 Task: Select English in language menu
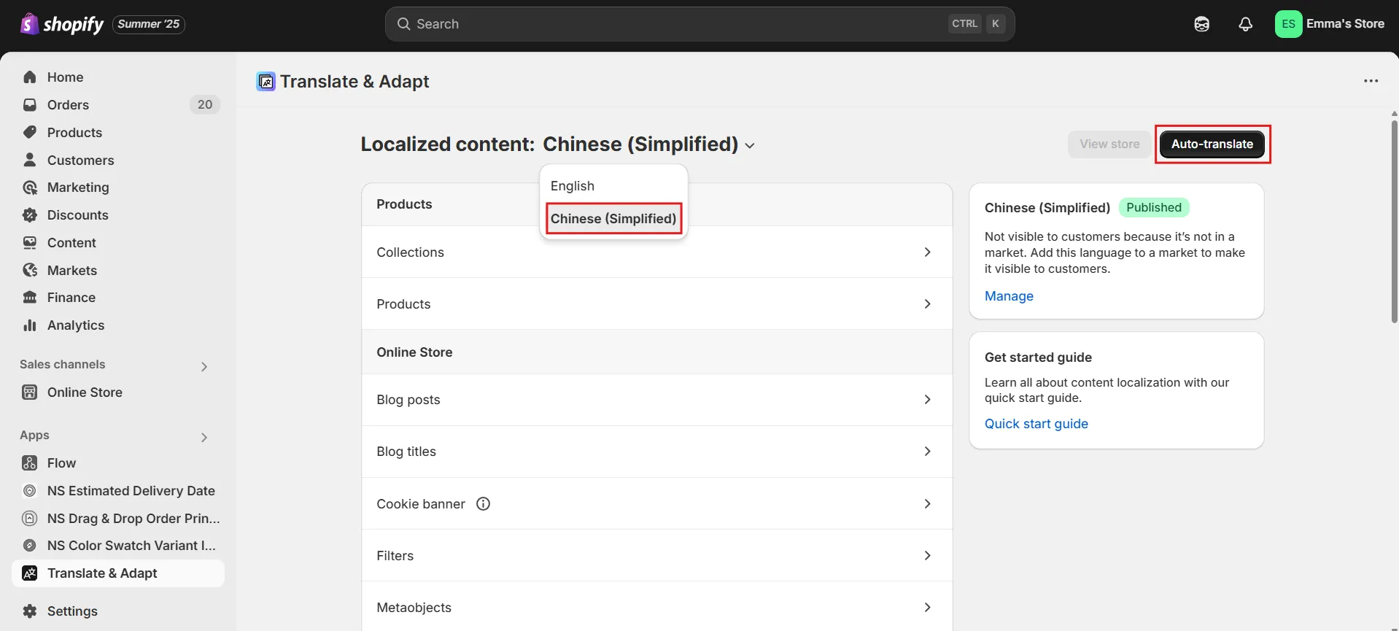click(613, 186)
